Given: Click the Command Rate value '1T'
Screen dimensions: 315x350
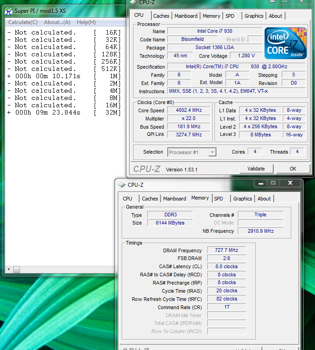Looking at the screenshot, I should (x=227, y=307).
